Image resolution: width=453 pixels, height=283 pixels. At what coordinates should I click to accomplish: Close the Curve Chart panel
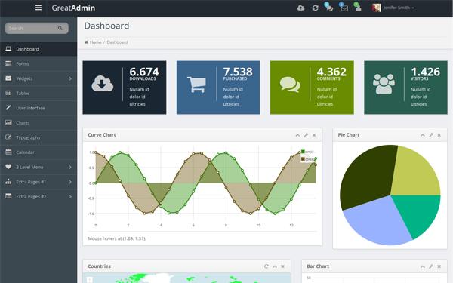point(314,135)
